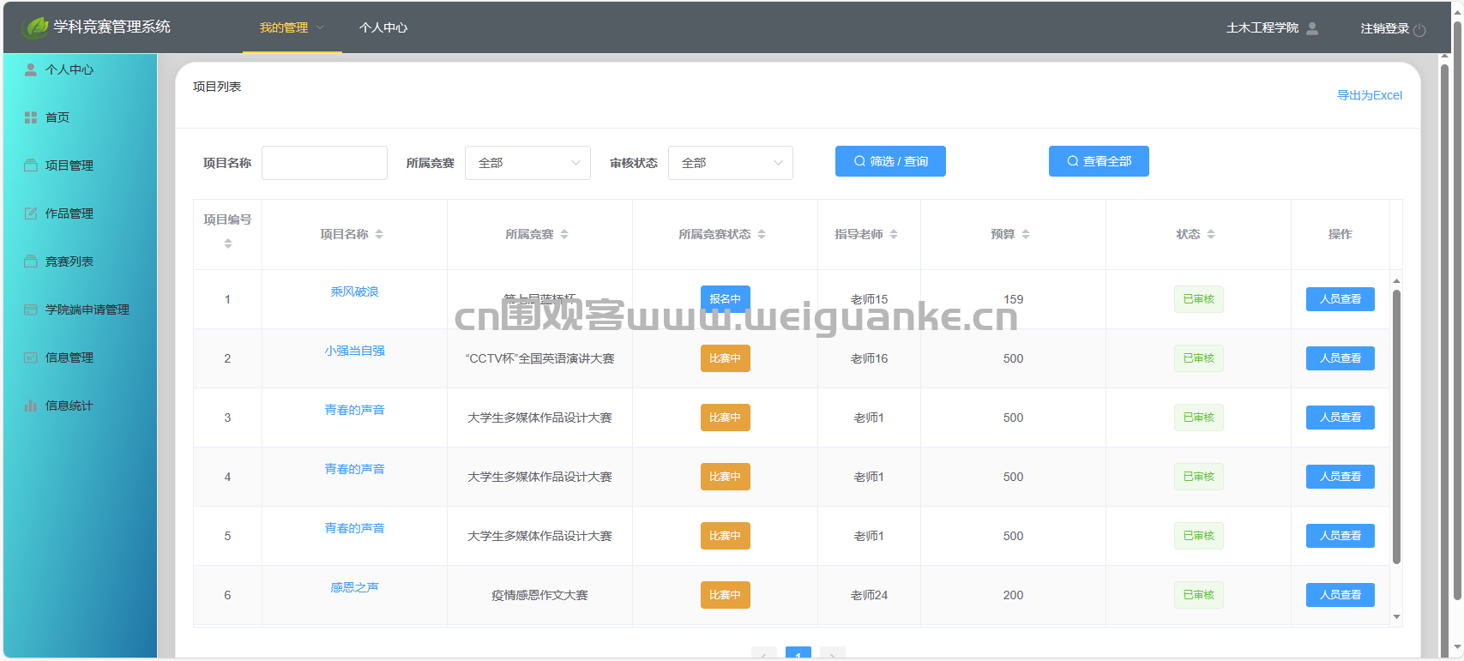Toggle sort on 指导老师 column
Viewport: 1464px width, 661px height.
(894, 234)
